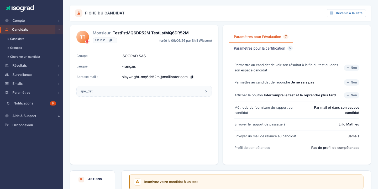Click the count badge 7 on evaluation tab
The height and width of the screenshot is (189, 378).
click(x=286, y=36)
